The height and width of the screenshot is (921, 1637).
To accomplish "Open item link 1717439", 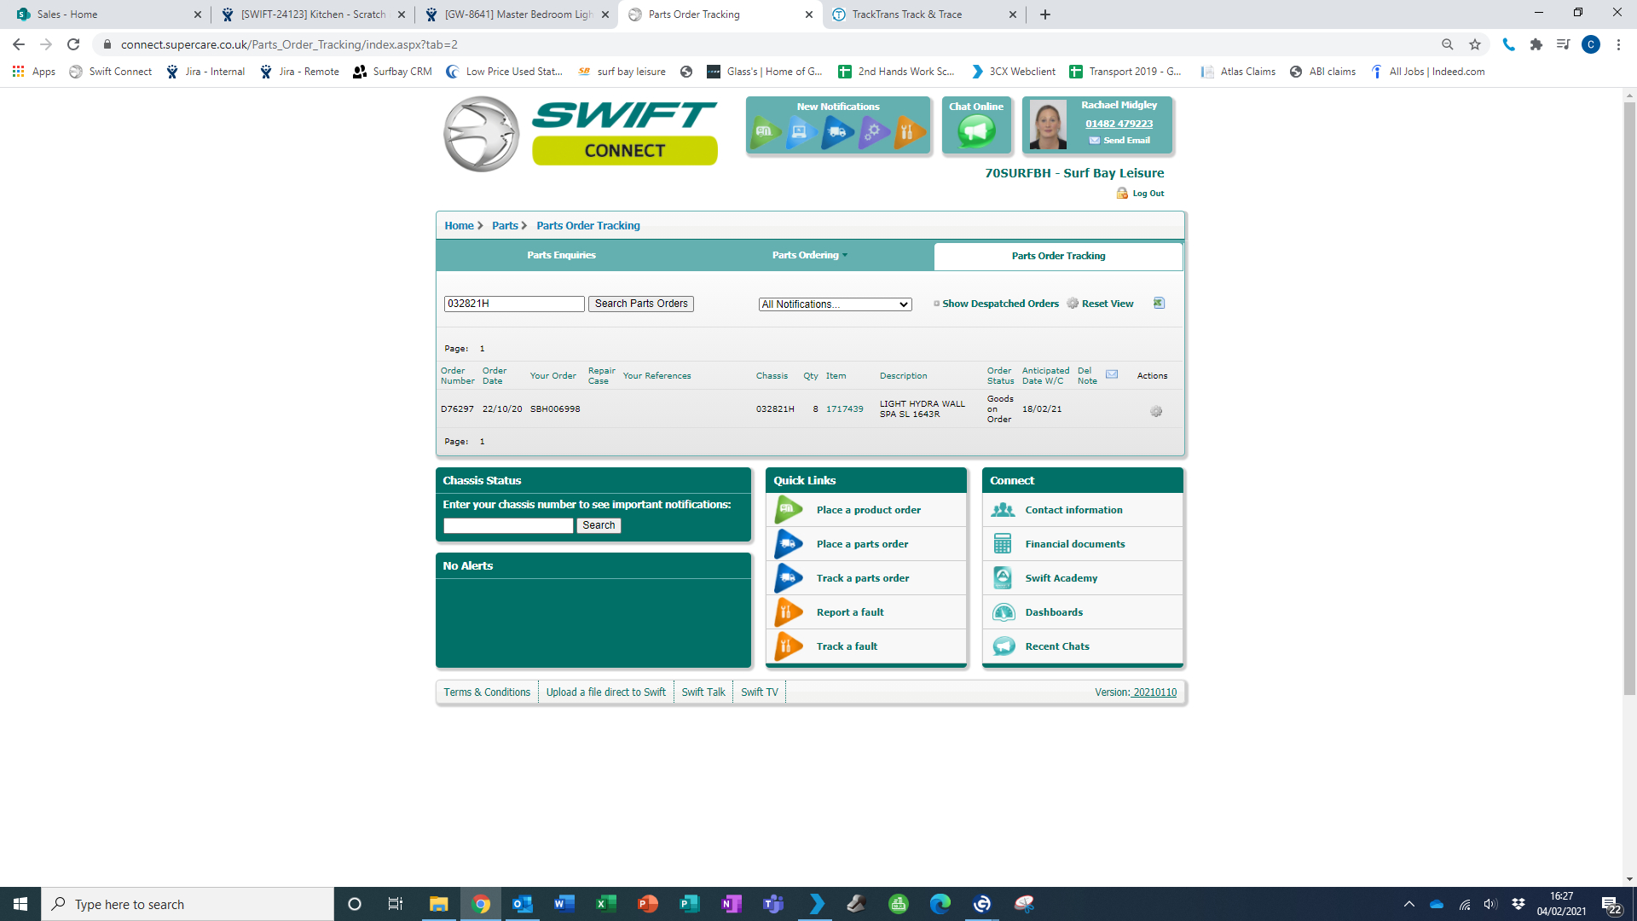I will tap(844, 409).
